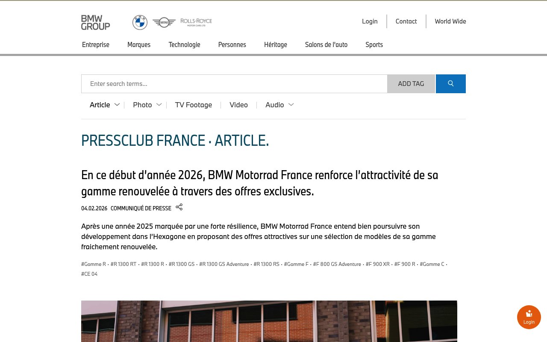Screen dimensions: 547x342
Task: Click the #F 800 GS Adventure tag
Action: 337,264
